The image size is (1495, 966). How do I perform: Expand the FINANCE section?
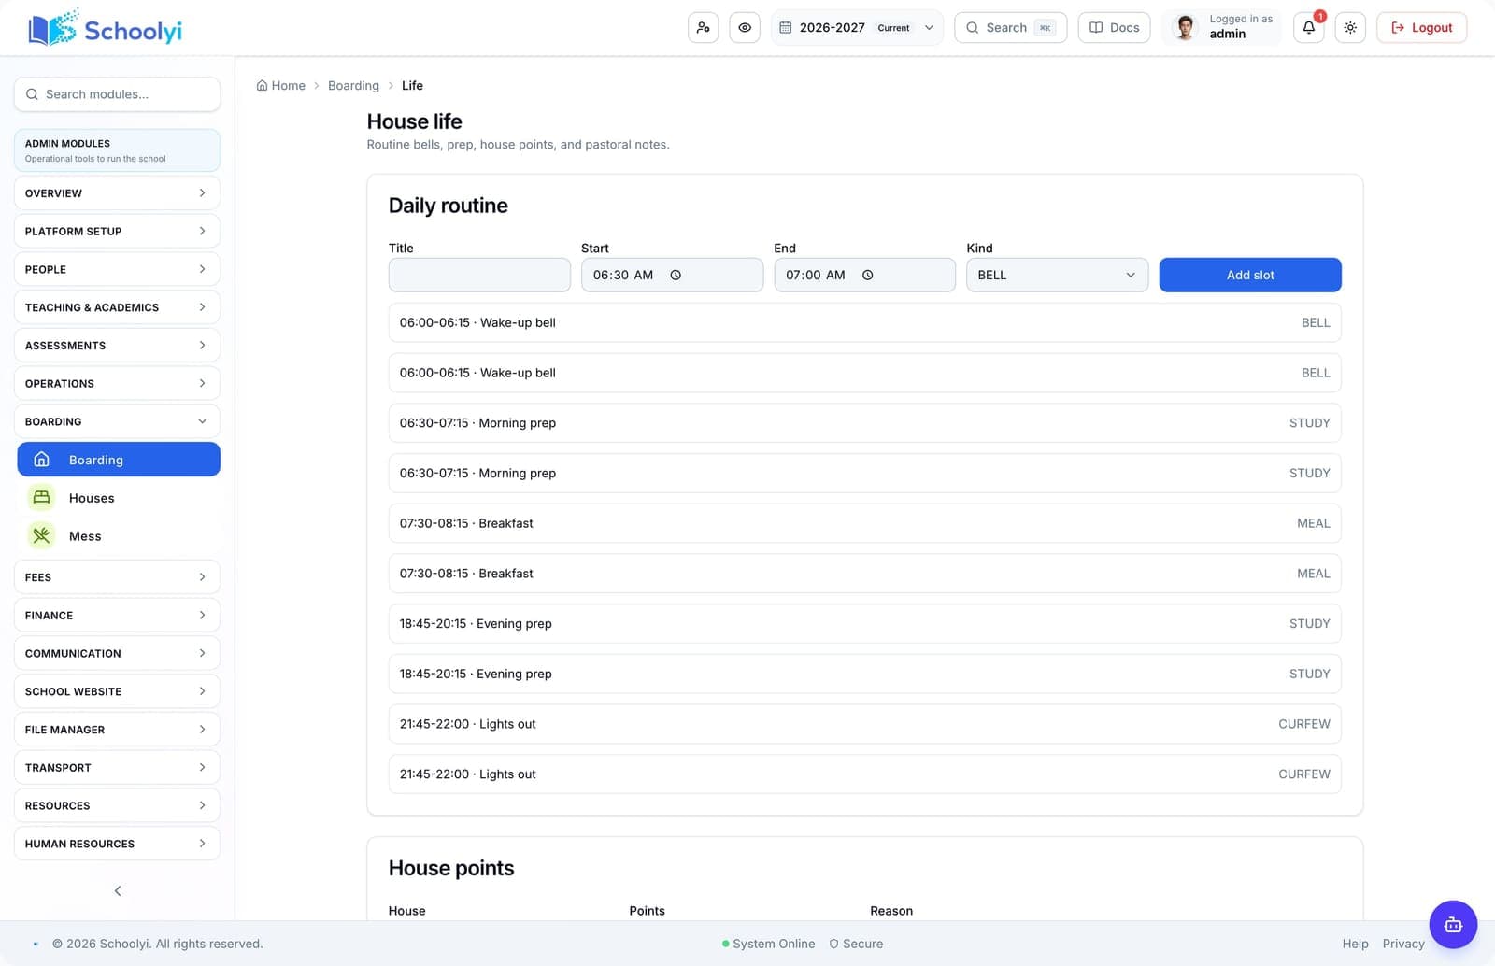[x=117, y=616]
